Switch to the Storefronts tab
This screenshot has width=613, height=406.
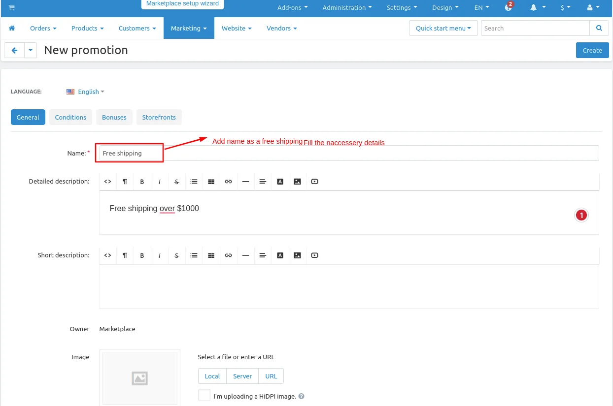pos(159,117)
